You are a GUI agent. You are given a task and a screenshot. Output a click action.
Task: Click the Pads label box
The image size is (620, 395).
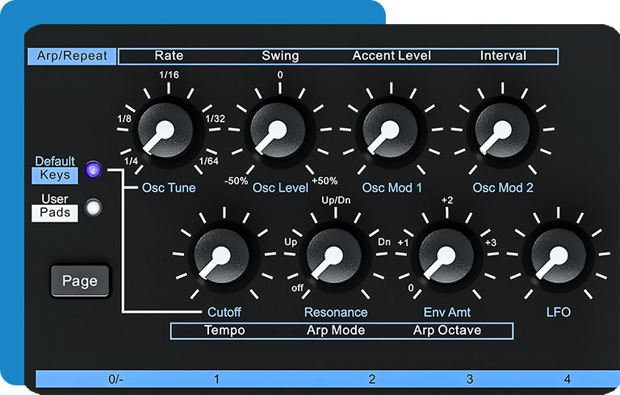pos(55,213)
